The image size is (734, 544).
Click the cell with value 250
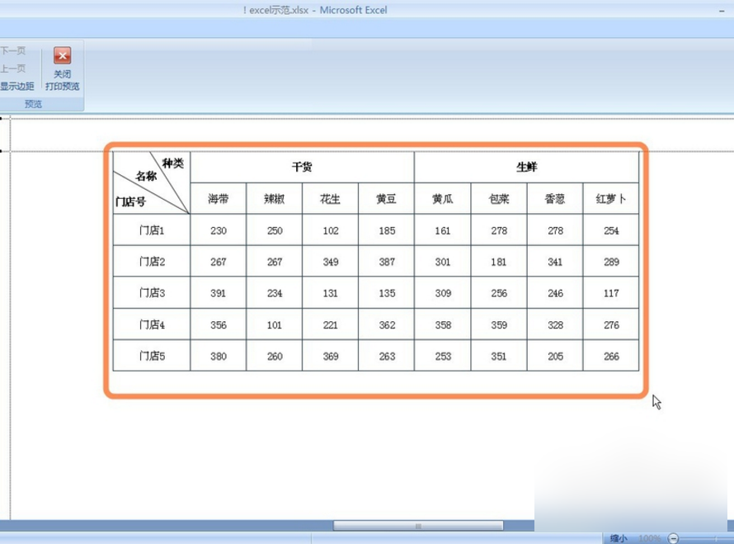tap(275, 230)
